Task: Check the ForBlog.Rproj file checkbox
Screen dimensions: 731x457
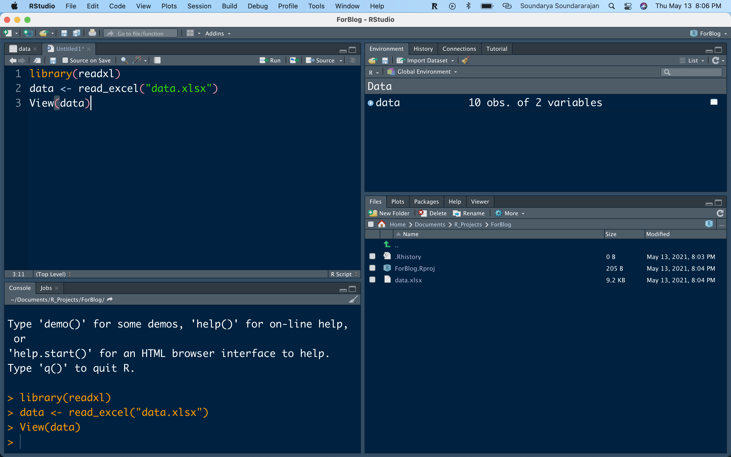Action: coord(372,268)
